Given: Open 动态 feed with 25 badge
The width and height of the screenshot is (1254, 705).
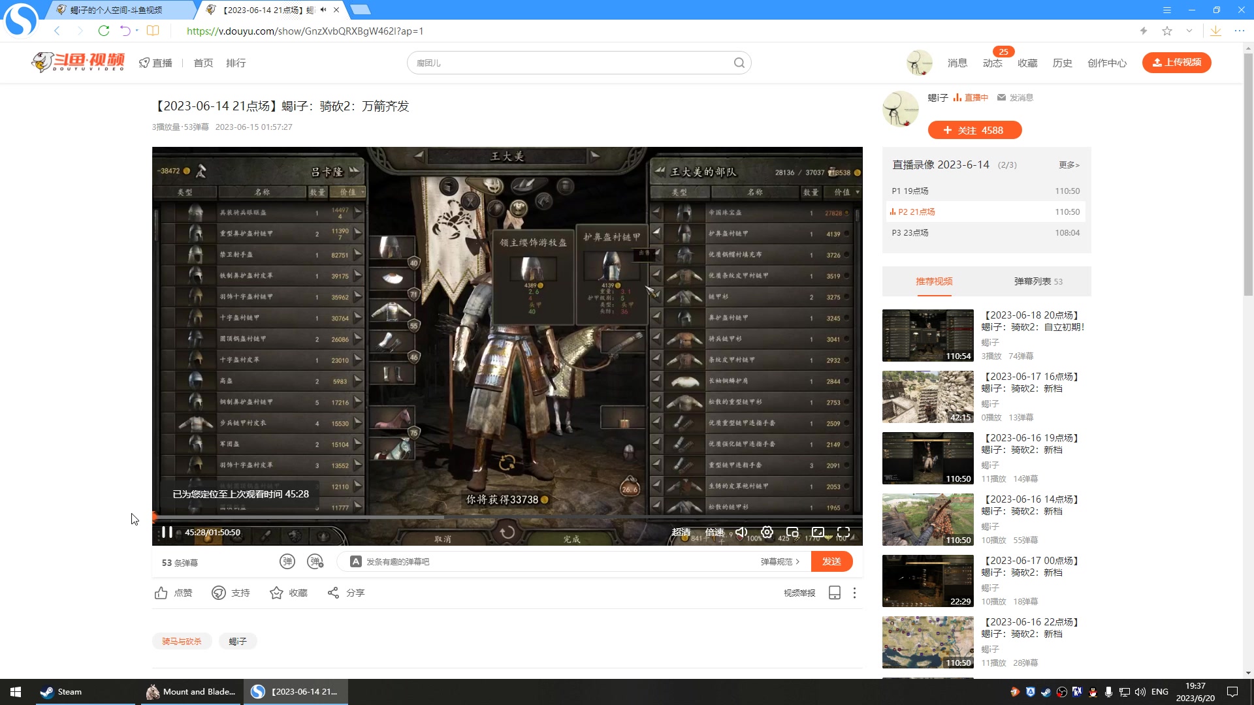Looking at the screenshot, I should (x=993, y=63).
